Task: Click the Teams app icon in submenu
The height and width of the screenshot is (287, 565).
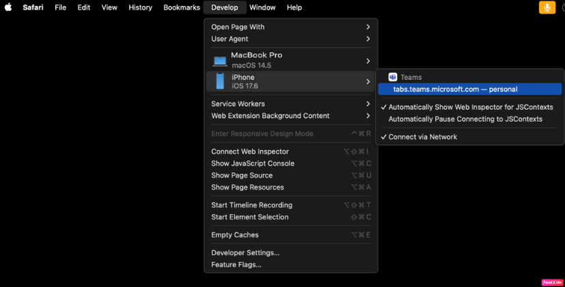Action: click(x=392, y=77)
